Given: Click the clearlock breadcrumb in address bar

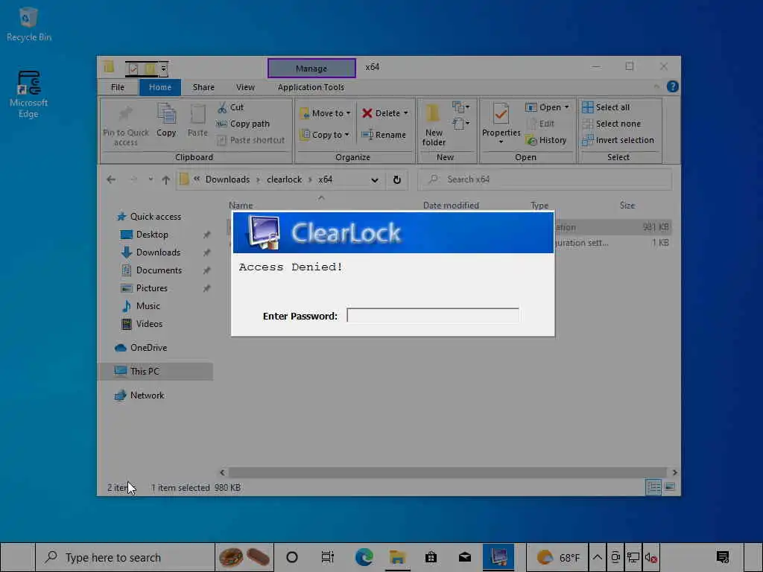Looking at the screenshot, I should [284, 179].
